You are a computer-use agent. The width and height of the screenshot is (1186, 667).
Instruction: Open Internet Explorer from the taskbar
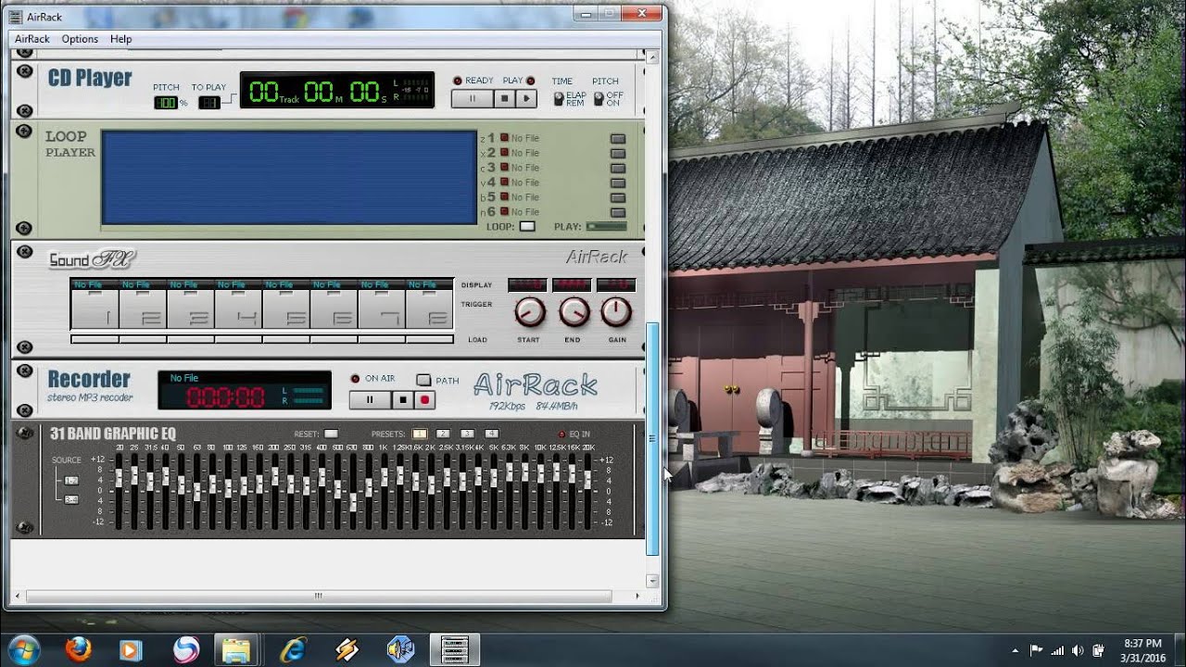pos(293,649)
